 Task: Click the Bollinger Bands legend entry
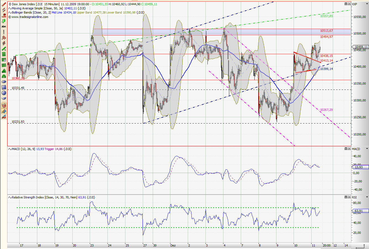(x=28, y=12)
